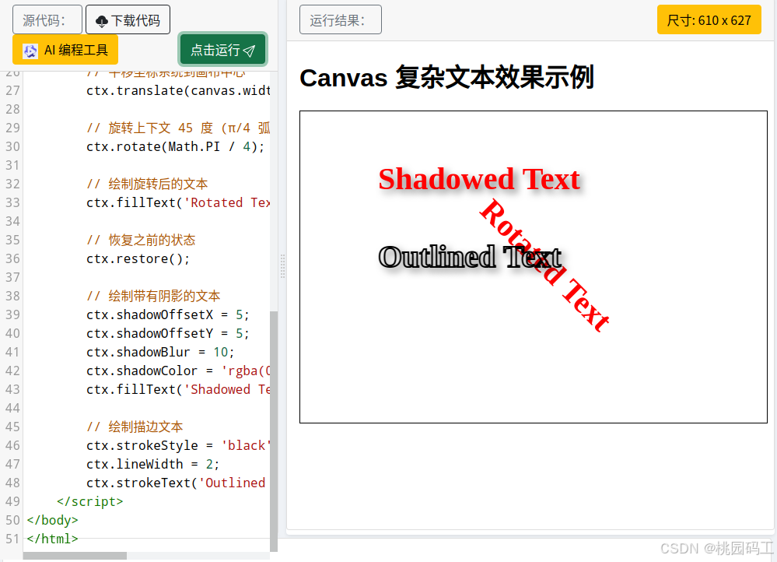This screenshot has height=562, width=777.
Task: Click the ctx.shadowBlur = 10; line
Action: pyautogui.click(x=160, y=352)
